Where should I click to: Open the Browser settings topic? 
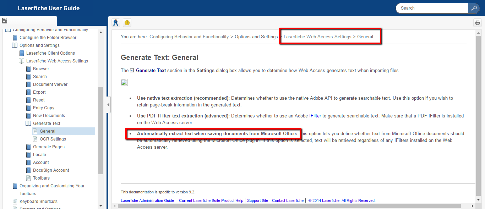41,69
